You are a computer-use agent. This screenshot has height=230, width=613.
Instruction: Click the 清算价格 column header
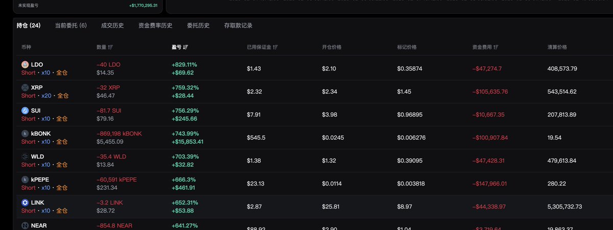pos(557,47)
